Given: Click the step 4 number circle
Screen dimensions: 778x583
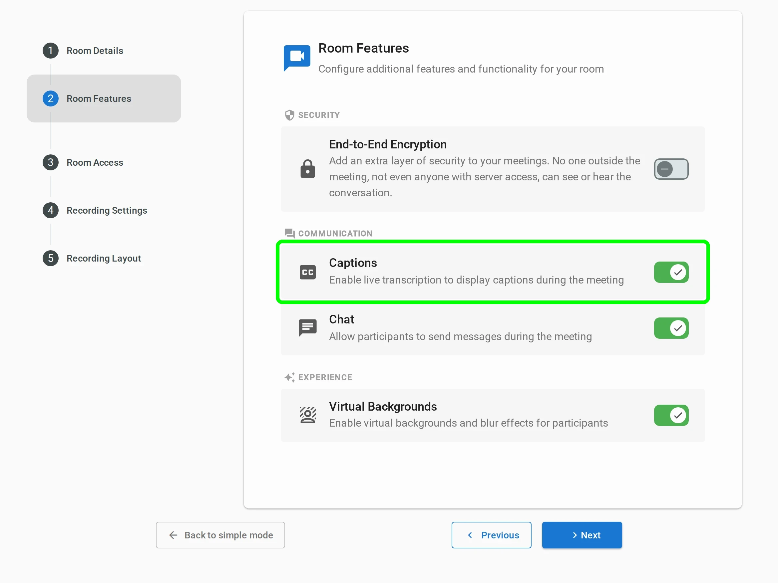Looking at the screenshot, I should tap(51, 210).
